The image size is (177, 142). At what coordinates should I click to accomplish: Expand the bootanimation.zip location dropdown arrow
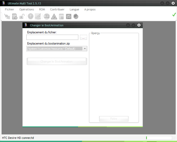(x=85, y=49)
